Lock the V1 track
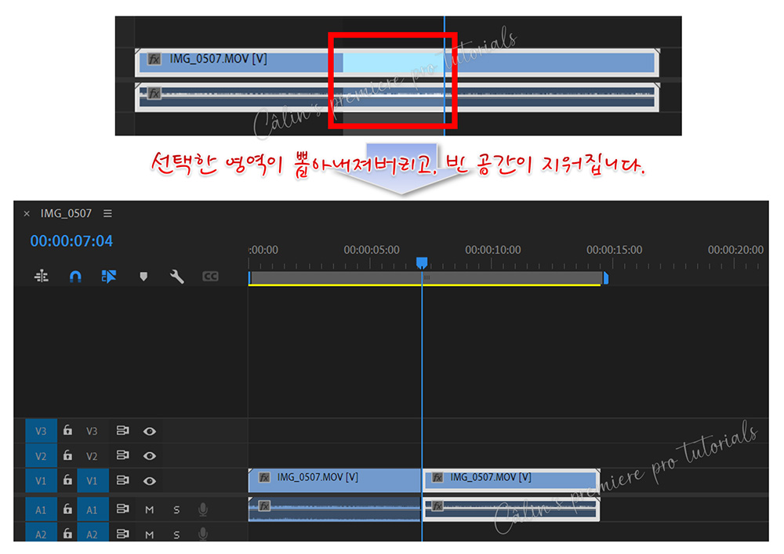Viewport: 784px width, 554px height. 67,480
